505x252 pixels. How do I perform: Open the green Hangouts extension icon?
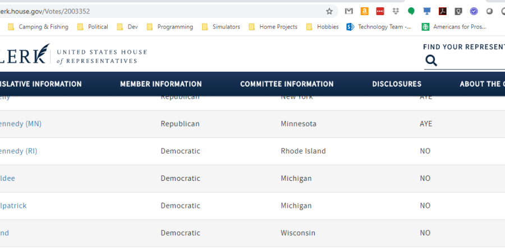click(x=411, y=12)
